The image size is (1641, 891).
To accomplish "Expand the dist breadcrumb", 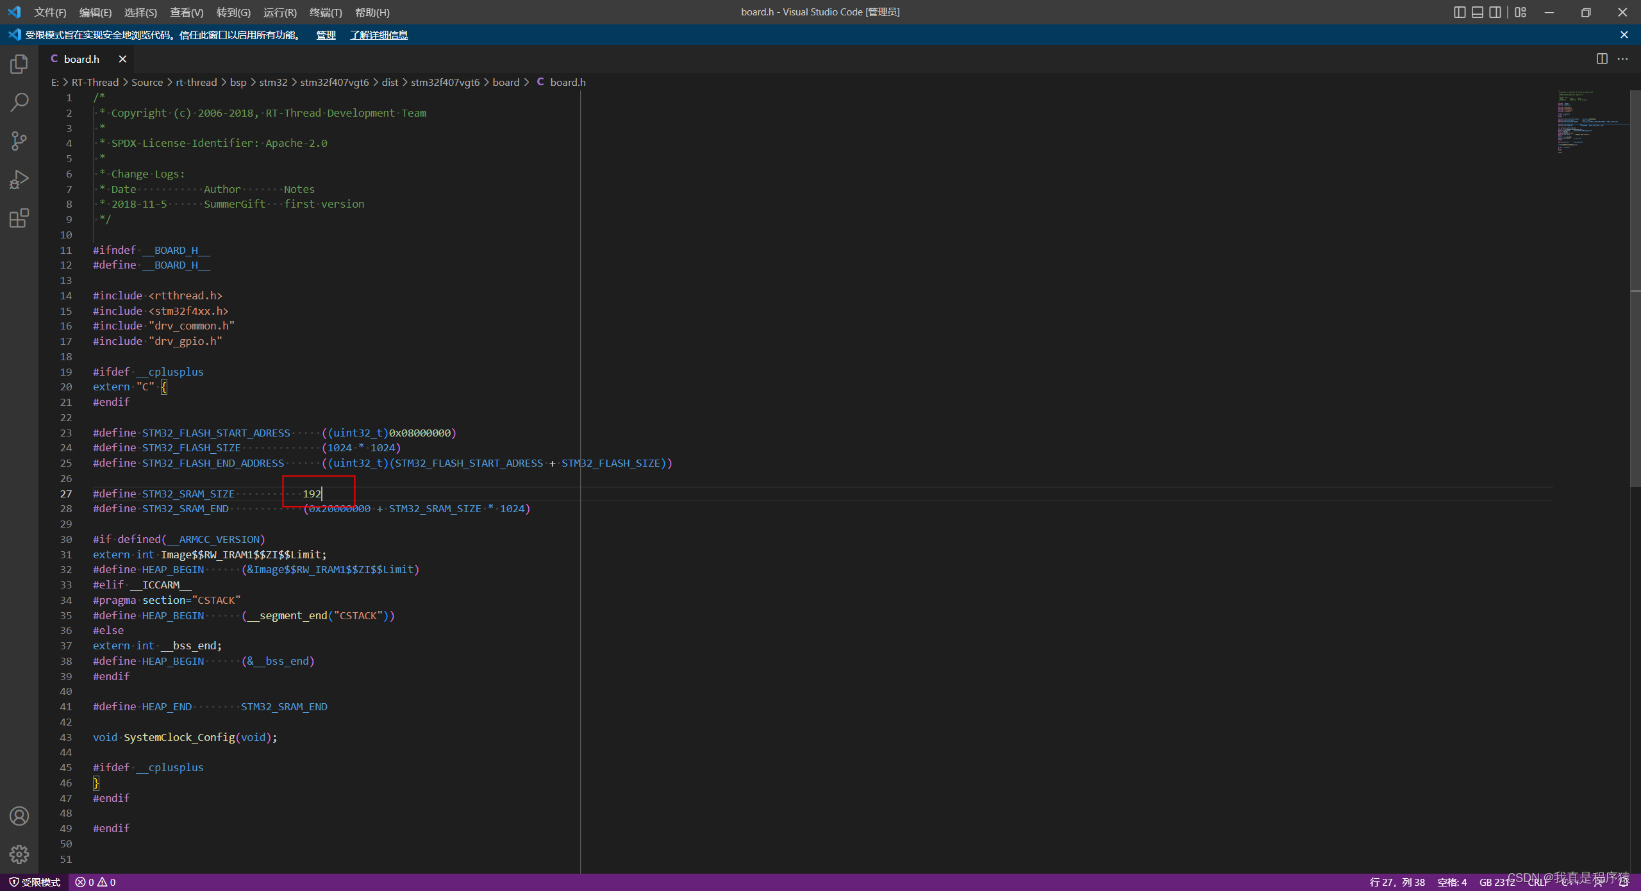I will tap(390, 82).
